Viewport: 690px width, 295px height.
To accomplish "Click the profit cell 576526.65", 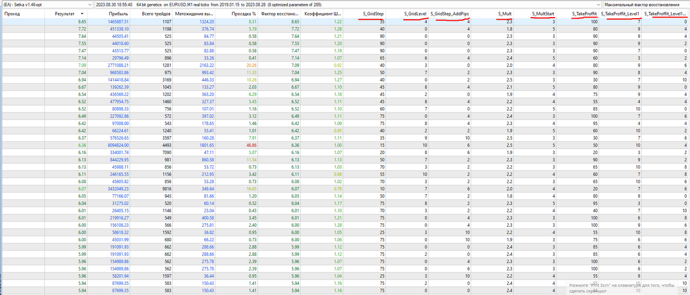I will point(117,137).
